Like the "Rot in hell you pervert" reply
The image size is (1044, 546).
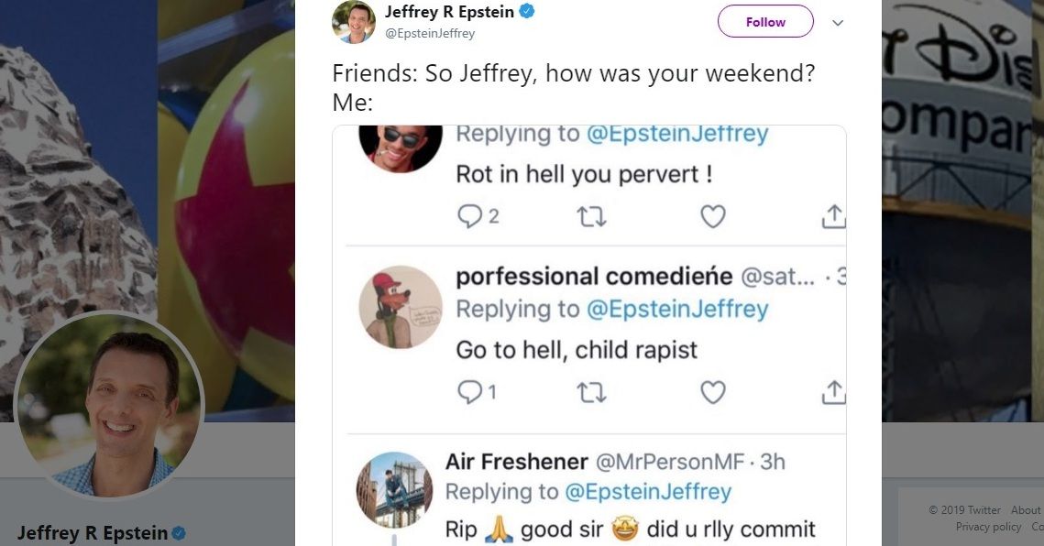coord(712,217)
